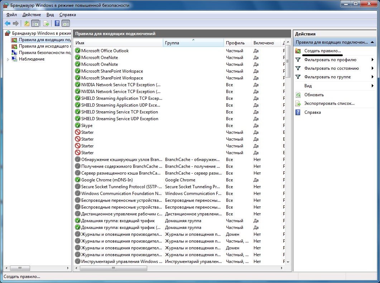Click the Back arrow toolbar icon
380x283 pixels.
point(8,24)
